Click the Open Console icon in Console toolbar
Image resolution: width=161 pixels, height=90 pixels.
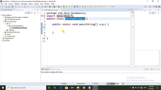click(x=151, y=69)
